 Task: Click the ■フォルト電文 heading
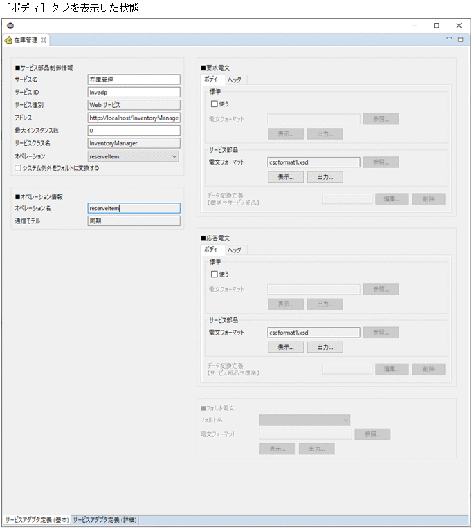pyautogui.click(x=217, y=408)
